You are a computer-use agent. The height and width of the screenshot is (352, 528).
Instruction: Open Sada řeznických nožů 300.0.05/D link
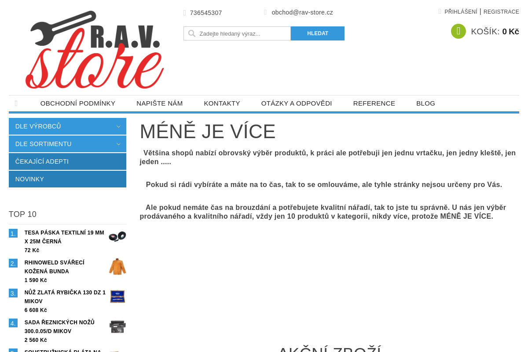tap(59, 327)
